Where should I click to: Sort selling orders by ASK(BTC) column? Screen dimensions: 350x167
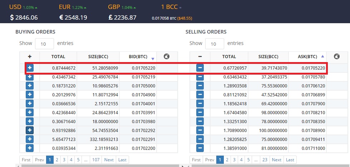coord(307,56)
